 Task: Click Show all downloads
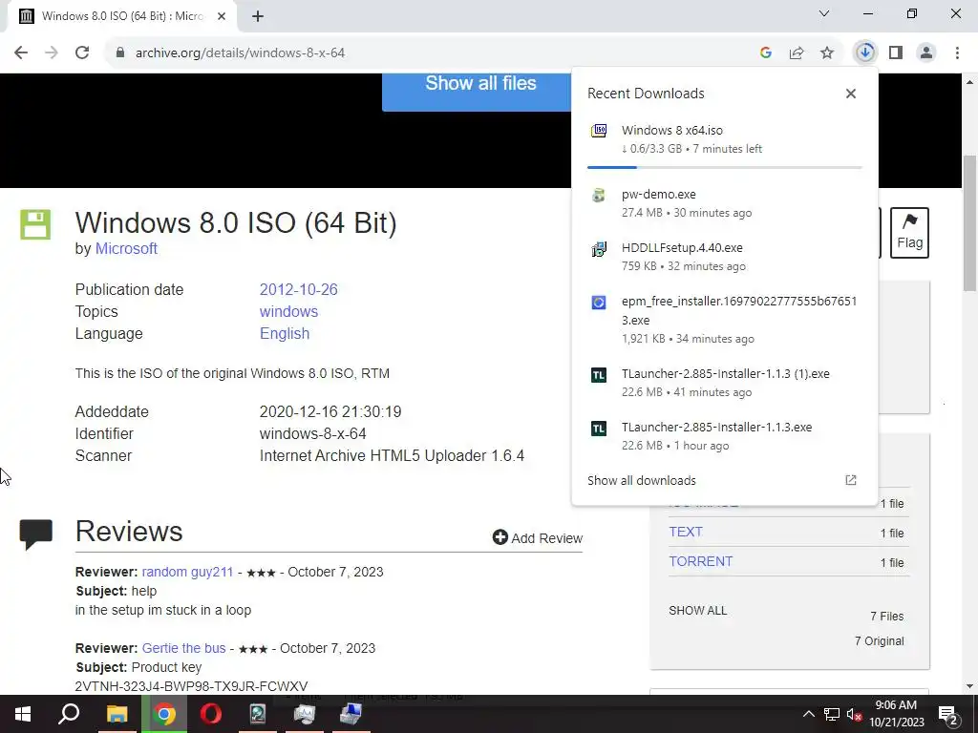click(x=642, y=481)
